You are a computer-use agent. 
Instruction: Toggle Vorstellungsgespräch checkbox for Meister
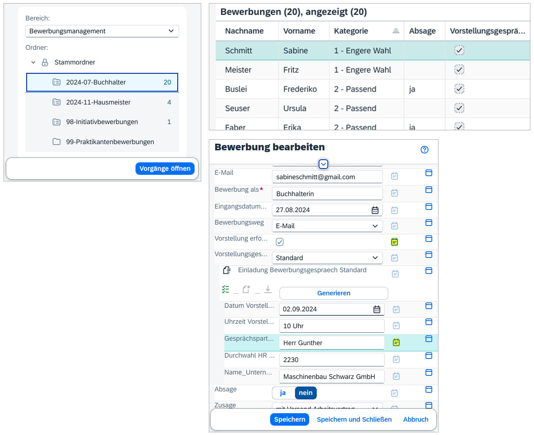coord(459,70)
